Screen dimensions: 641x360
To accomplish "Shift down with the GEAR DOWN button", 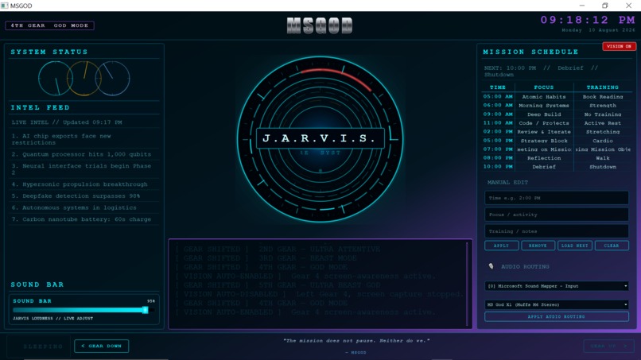I will tap(101, 346).
